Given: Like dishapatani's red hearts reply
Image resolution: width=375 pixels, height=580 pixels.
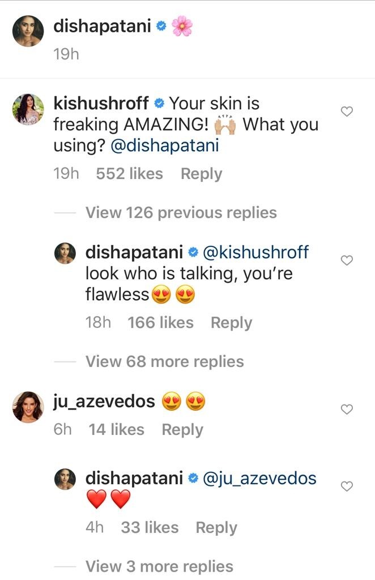Looking at the screenshot, I should click(x=347, y=486).
